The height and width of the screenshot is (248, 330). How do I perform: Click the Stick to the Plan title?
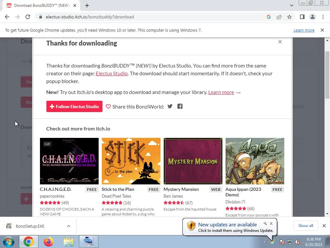pyautogui.click(x=118, y=189)
